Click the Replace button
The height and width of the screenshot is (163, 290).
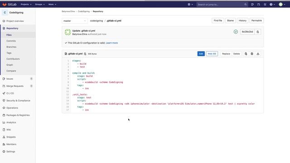coord(226,54)
